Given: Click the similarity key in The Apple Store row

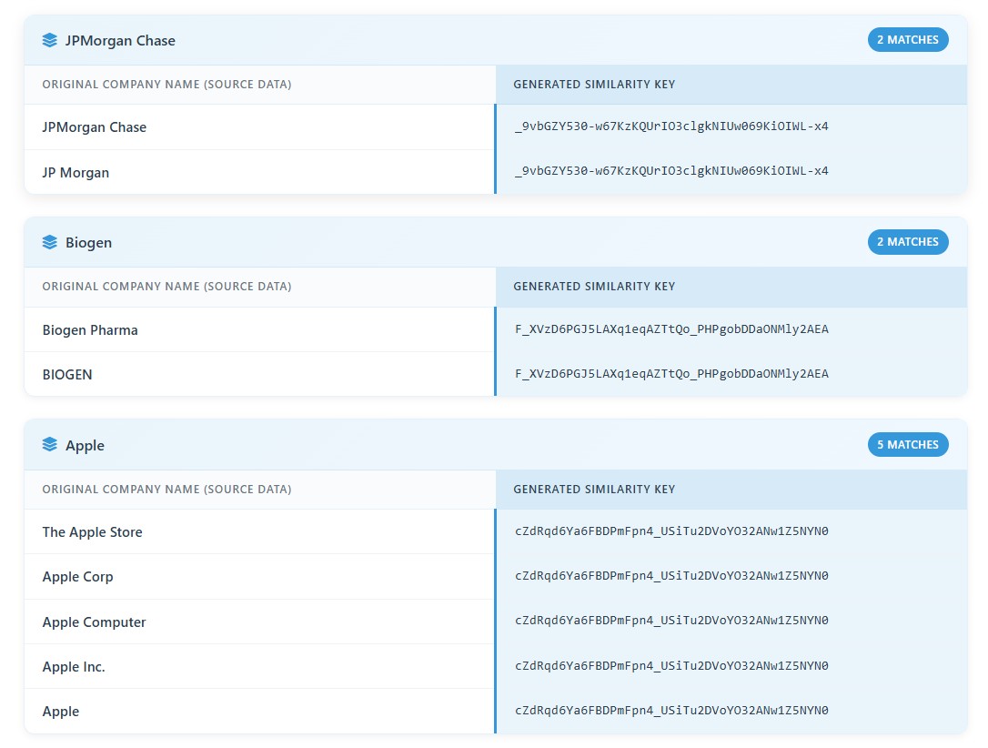Looking at the screenshot, I should 671,531.
